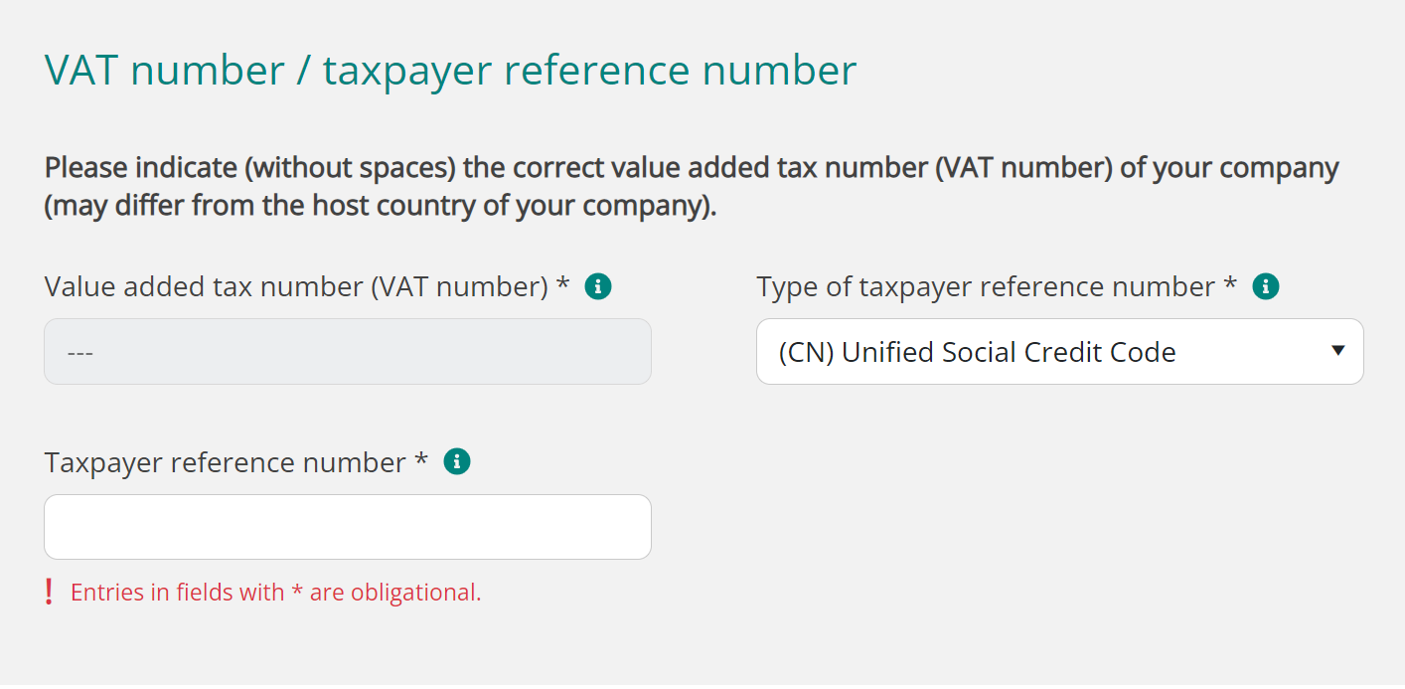
Task: Click the "---" placeholder in VAT field
Action: click(79, 353)
